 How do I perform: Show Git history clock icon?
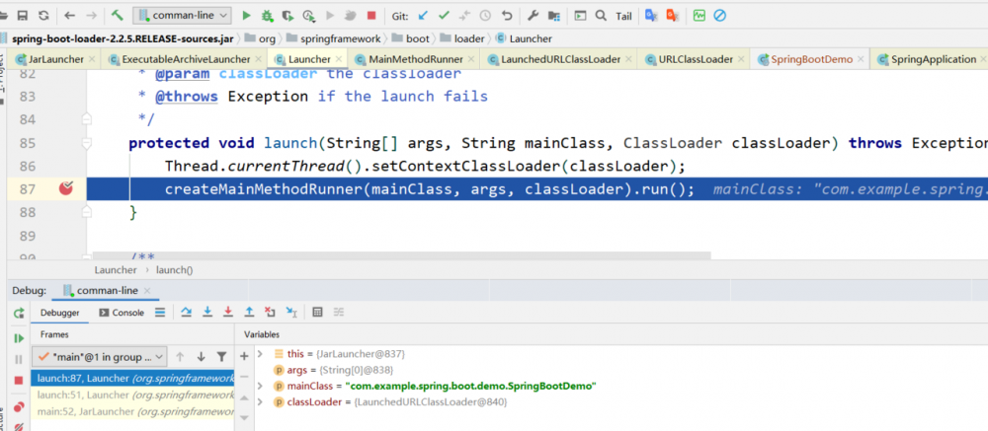(485, 15)
